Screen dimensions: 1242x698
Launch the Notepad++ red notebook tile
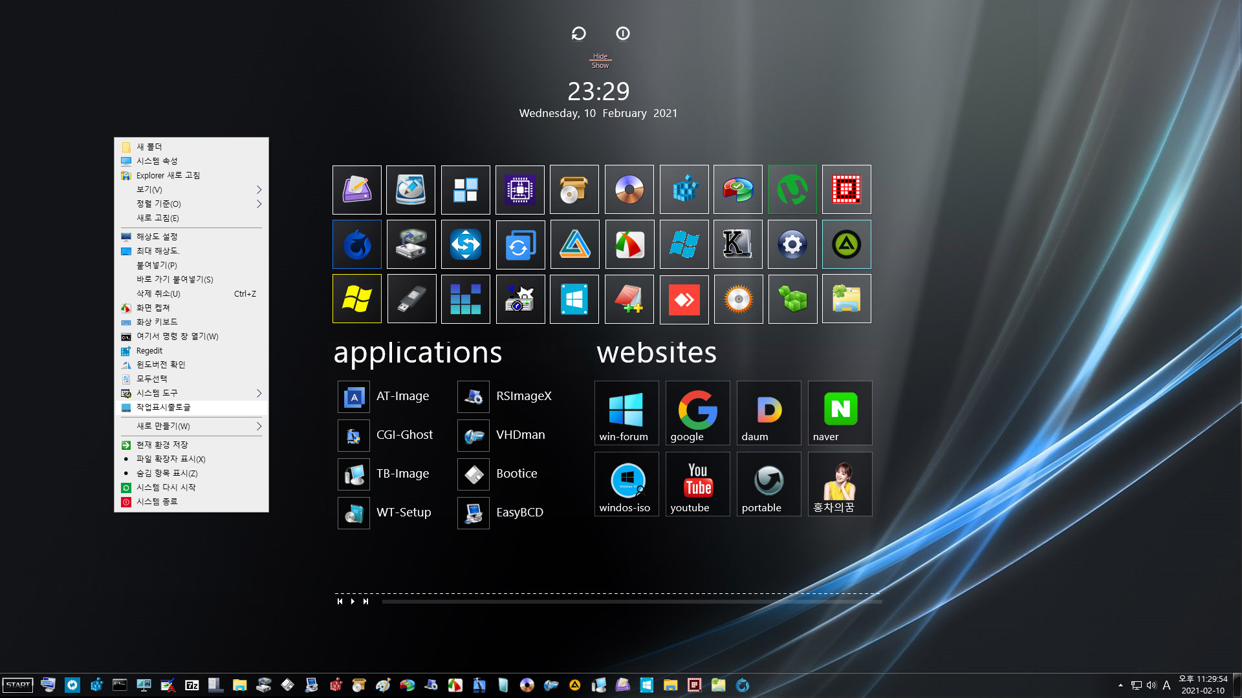coord(629,299)
